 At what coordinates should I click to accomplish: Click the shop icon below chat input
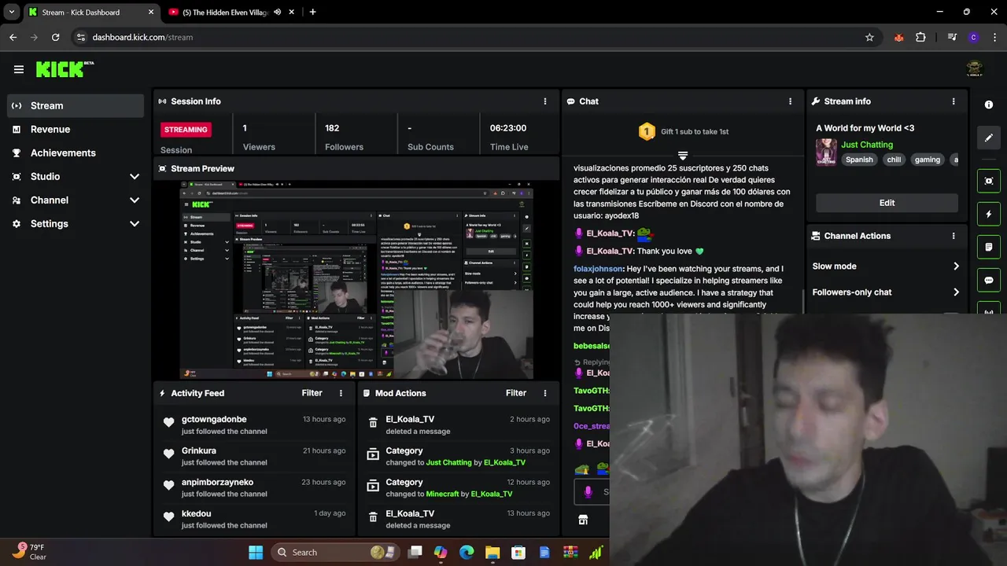tap(583, 520)
